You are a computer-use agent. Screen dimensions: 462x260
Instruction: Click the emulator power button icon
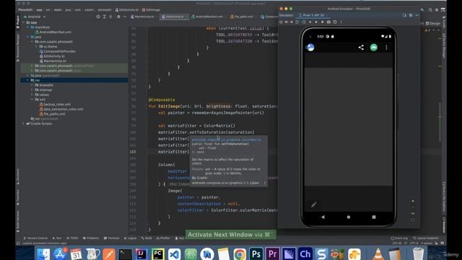pos(281,22)
